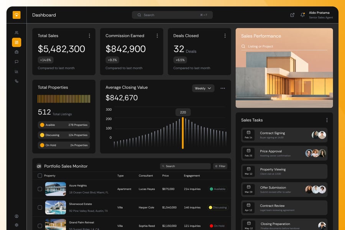Click the external link icon in header

point(292,15)
